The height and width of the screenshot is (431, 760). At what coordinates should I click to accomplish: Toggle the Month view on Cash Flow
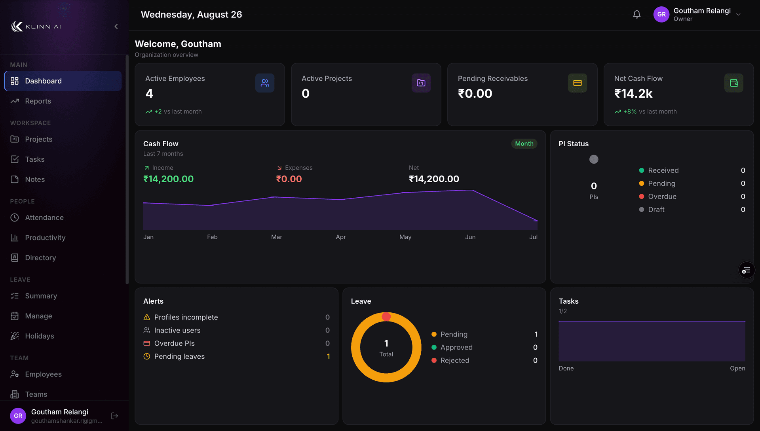tap(524, 144)
